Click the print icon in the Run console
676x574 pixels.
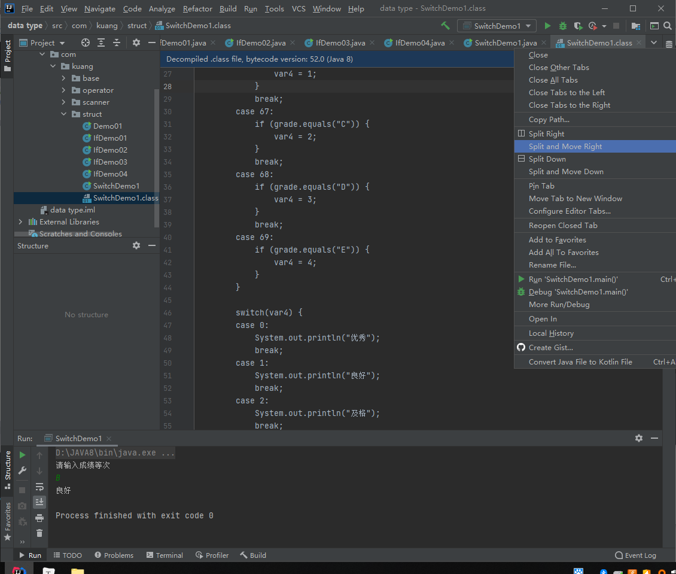39,518
